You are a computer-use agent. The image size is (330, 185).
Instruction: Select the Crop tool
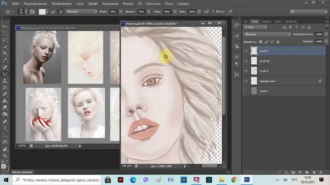pyautogui.click(x=5, y=53)
